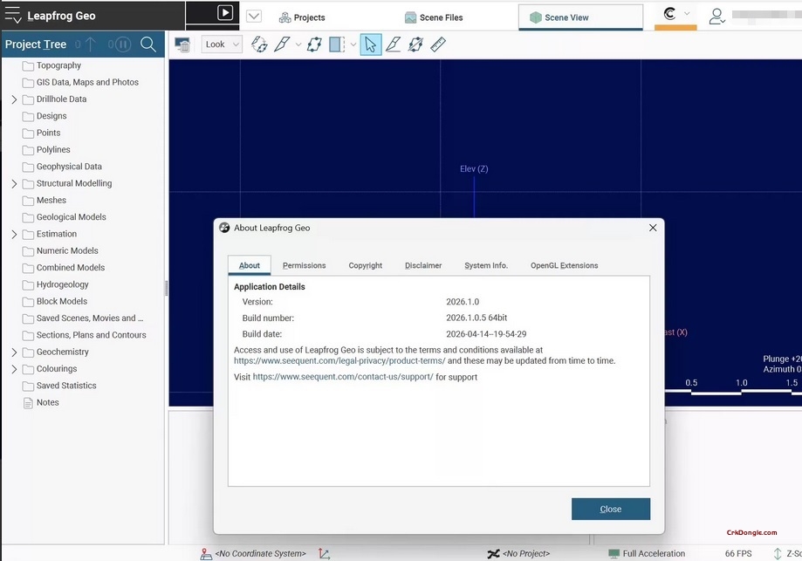Open the dropdown arrow beside slicer tool

(x=298, y=44)
